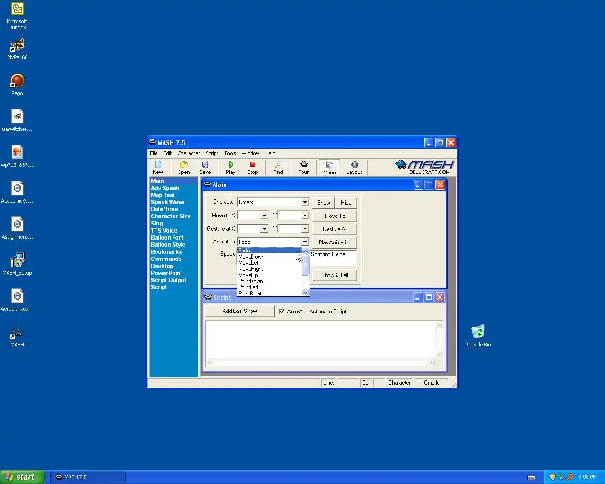Open the Help menu

tap(270, 153)
